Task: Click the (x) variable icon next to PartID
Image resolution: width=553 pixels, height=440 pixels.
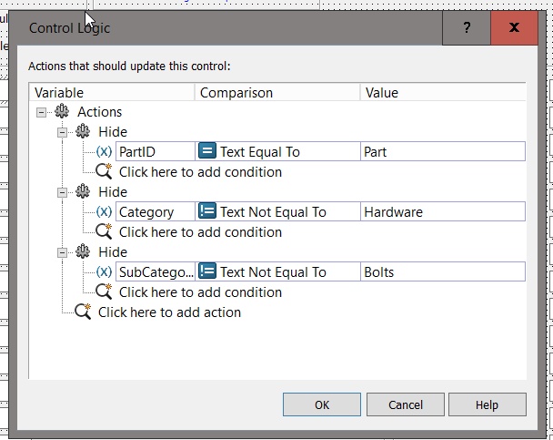Action: pos(104,151)
